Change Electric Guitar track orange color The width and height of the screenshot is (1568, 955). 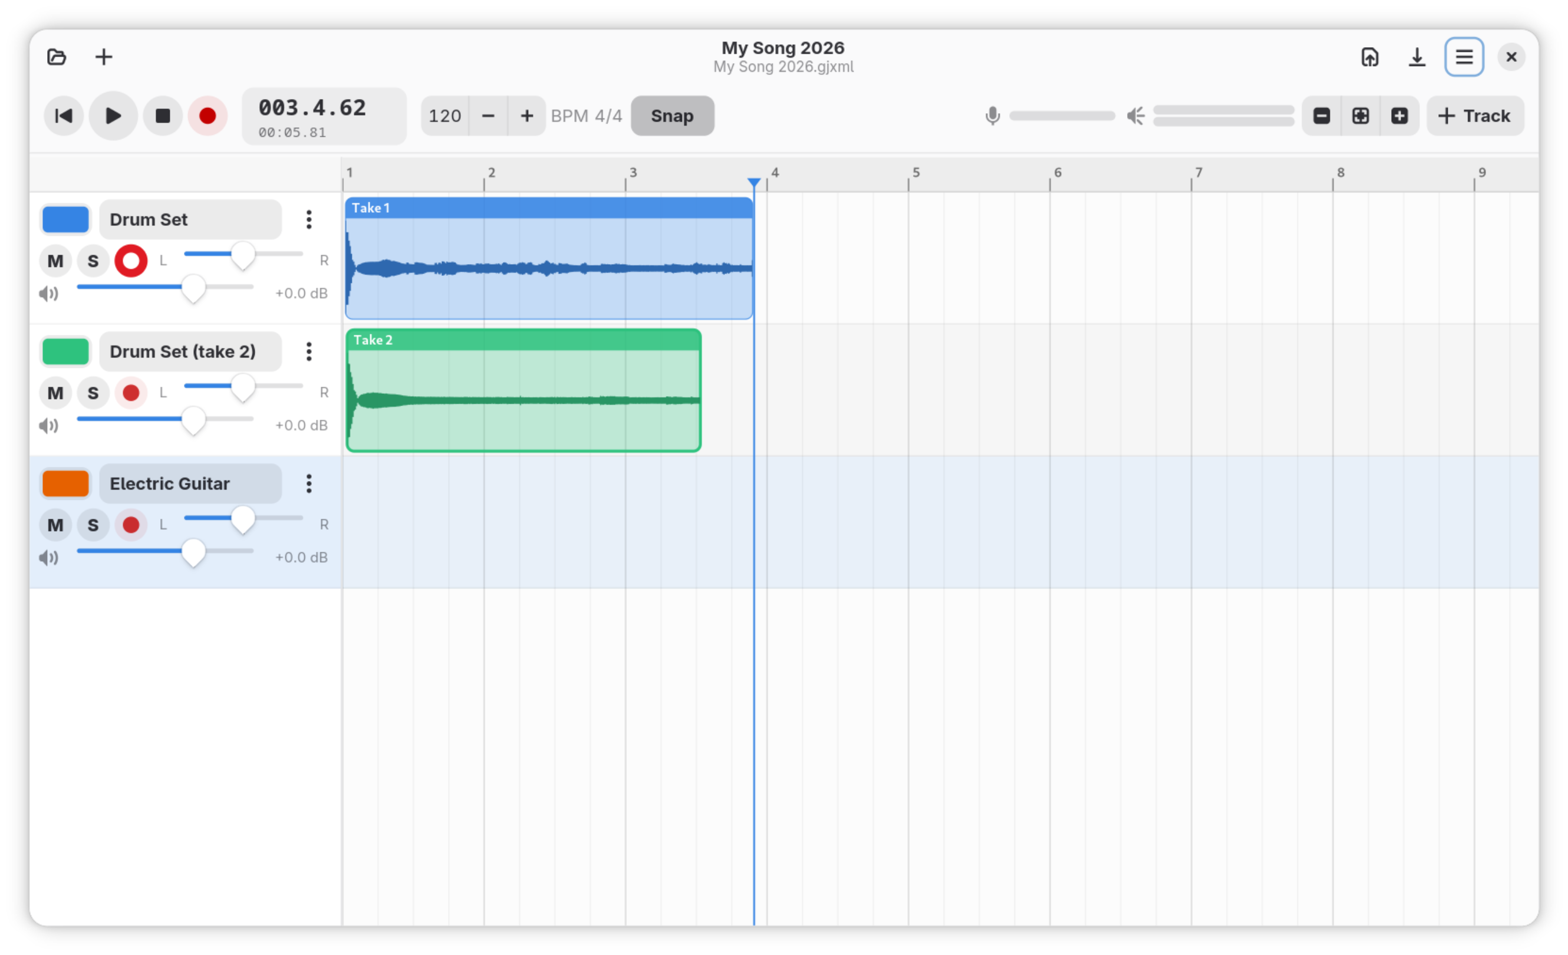click(x=65, y=483)
